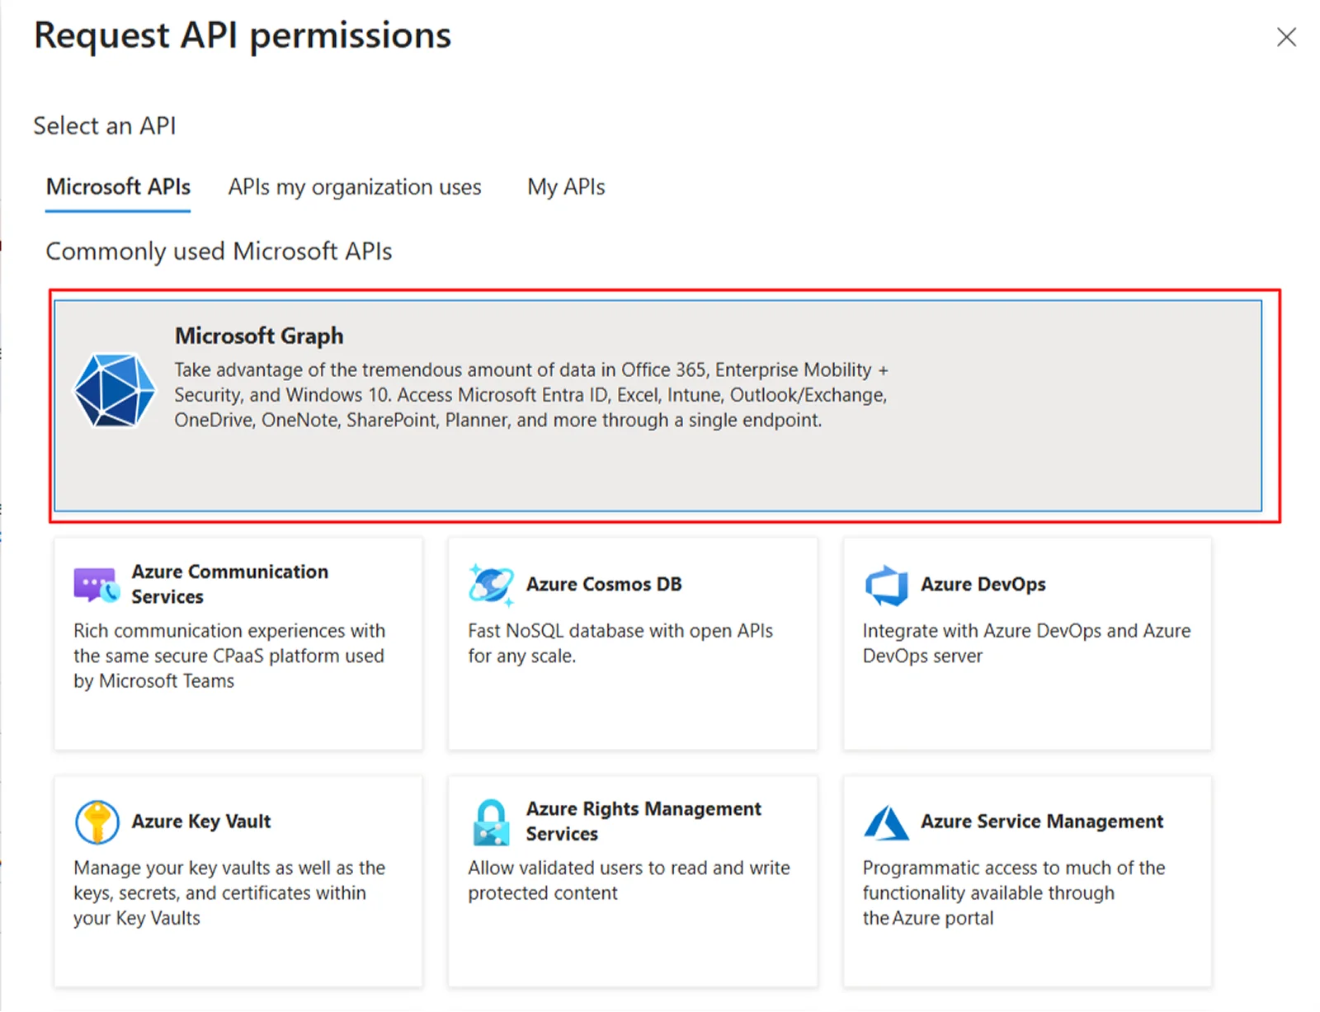The height and width of the screenshot is (1012, 1320).
Task: Select the Azure Communication Services icon
Action: click(x=95, y=584)
